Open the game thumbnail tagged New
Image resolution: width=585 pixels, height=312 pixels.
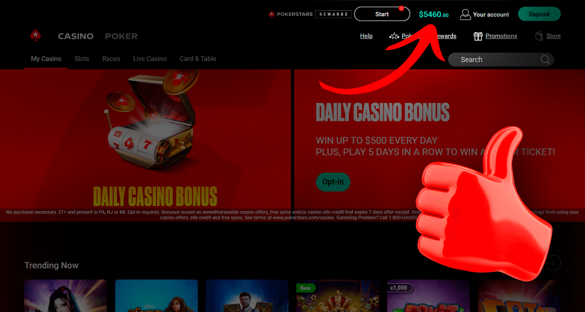pyautogui.click(x=338, y=296)
